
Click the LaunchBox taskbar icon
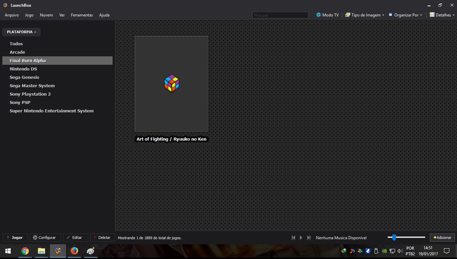pos(58,251)
